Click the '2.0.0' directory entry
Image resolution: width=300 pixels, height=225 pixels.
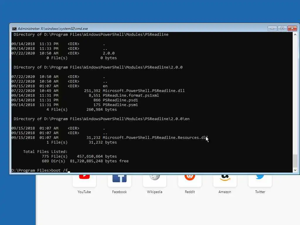tap(109, 53)
